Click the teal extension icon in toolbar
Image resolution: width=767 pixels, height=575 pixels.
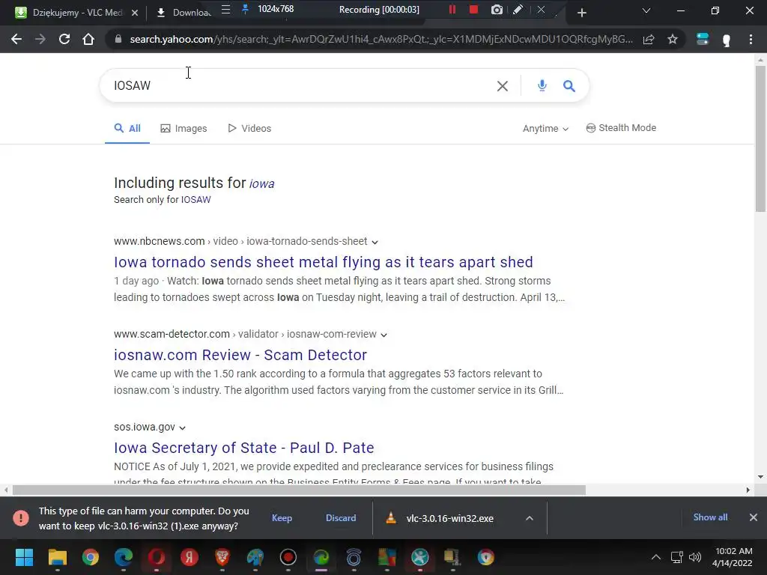[x=703, y=39]
